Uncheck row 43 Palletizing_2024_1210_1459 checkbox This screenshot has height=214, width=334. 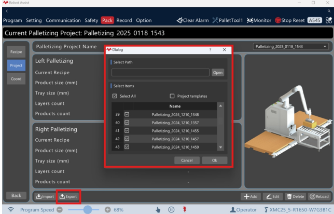point(127,147)
